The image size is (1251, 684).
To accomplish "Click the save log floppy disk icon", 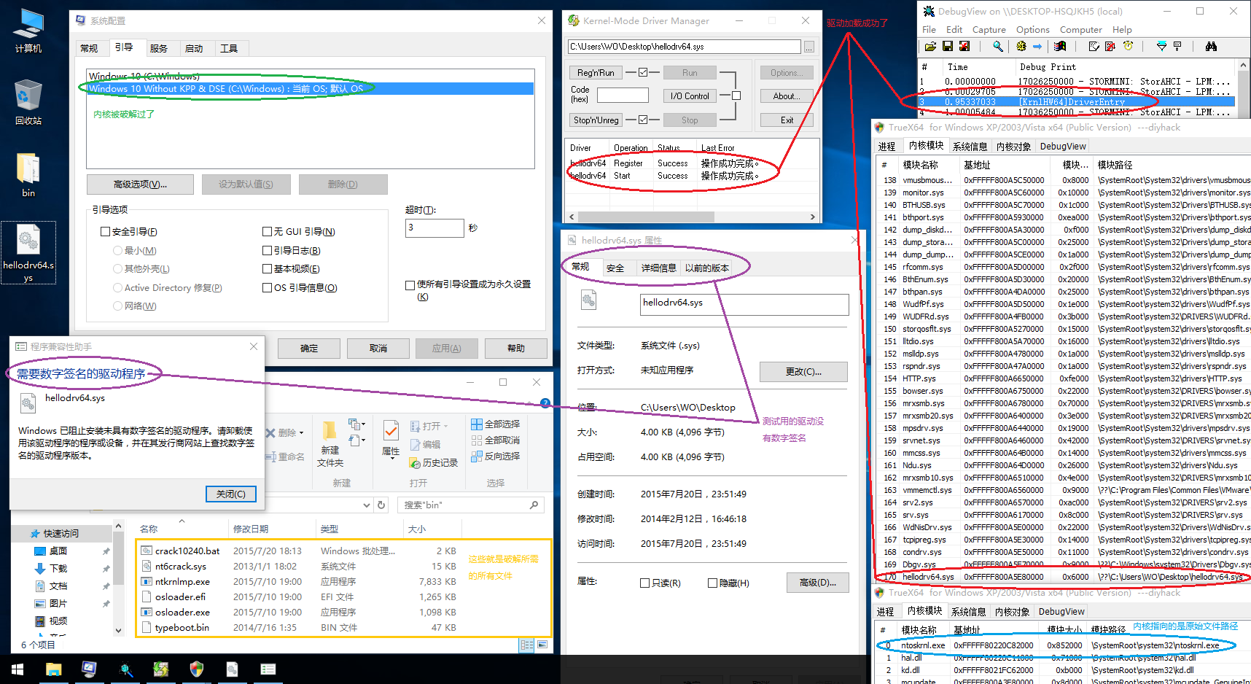I will [x=947, y=47].
